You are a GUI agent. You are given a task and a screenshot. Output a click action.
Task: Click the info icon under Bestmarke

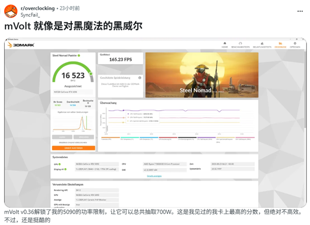(x=88, y=103)
